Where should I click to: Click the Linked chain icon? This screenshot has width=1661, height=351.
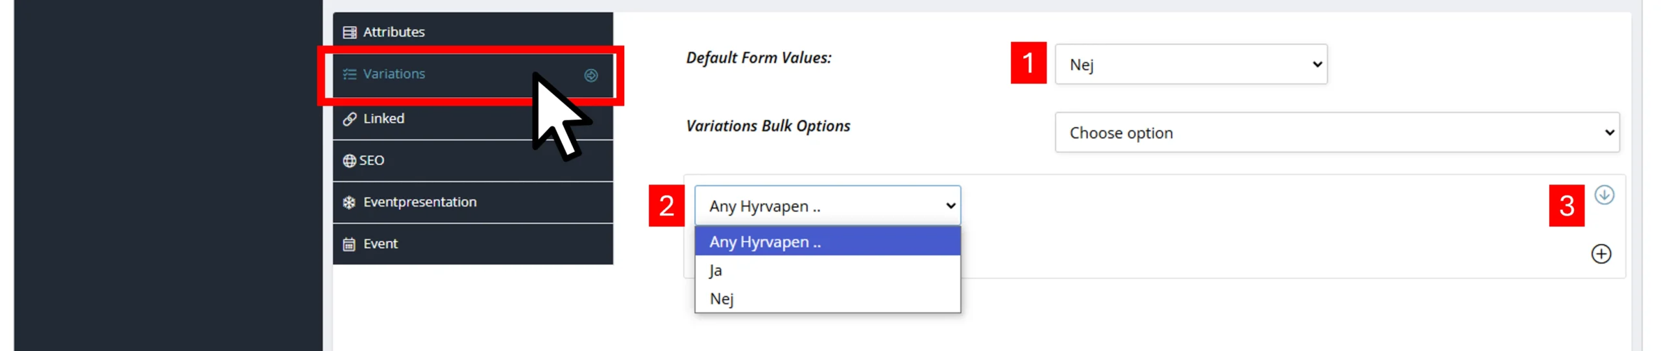coord(350,119)
